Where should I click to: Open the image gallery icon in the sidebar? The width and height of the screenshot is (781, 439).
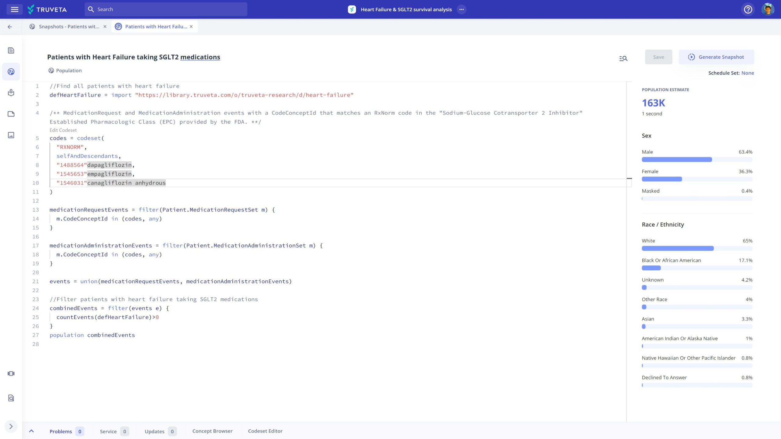click(11, 135)
